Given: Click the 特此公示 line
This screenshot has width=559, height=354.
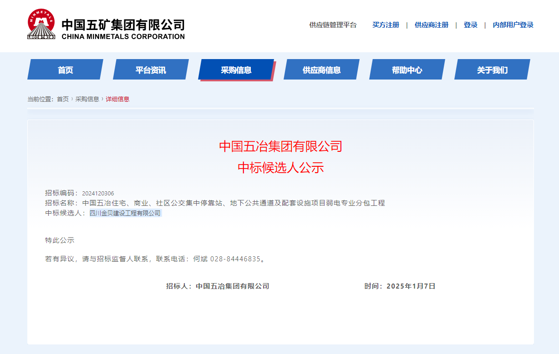Looking at the screenshot, I should (60, 240).
